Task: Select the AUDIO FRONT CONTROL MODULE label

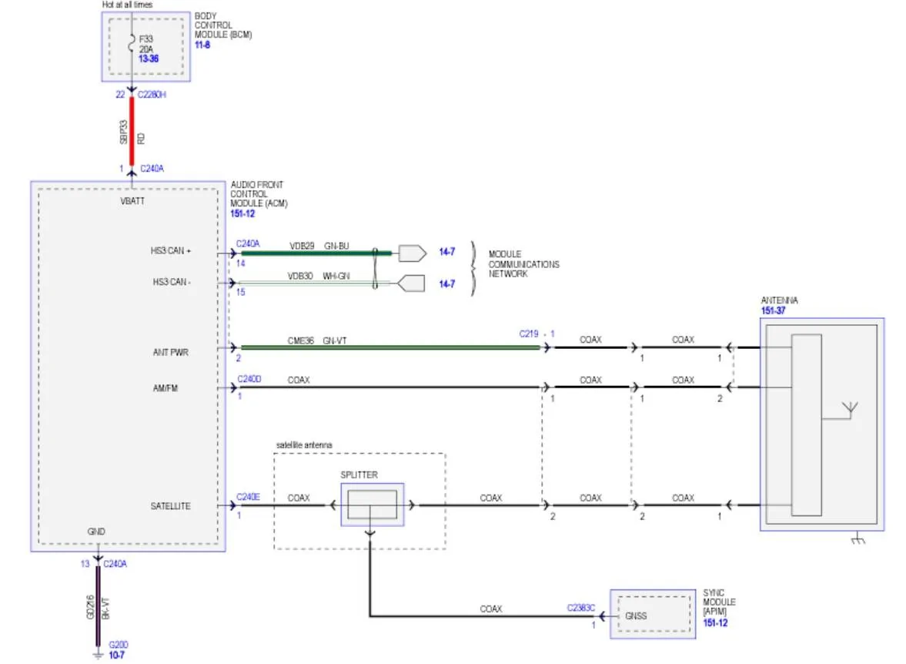Action: tap(259, 194)
